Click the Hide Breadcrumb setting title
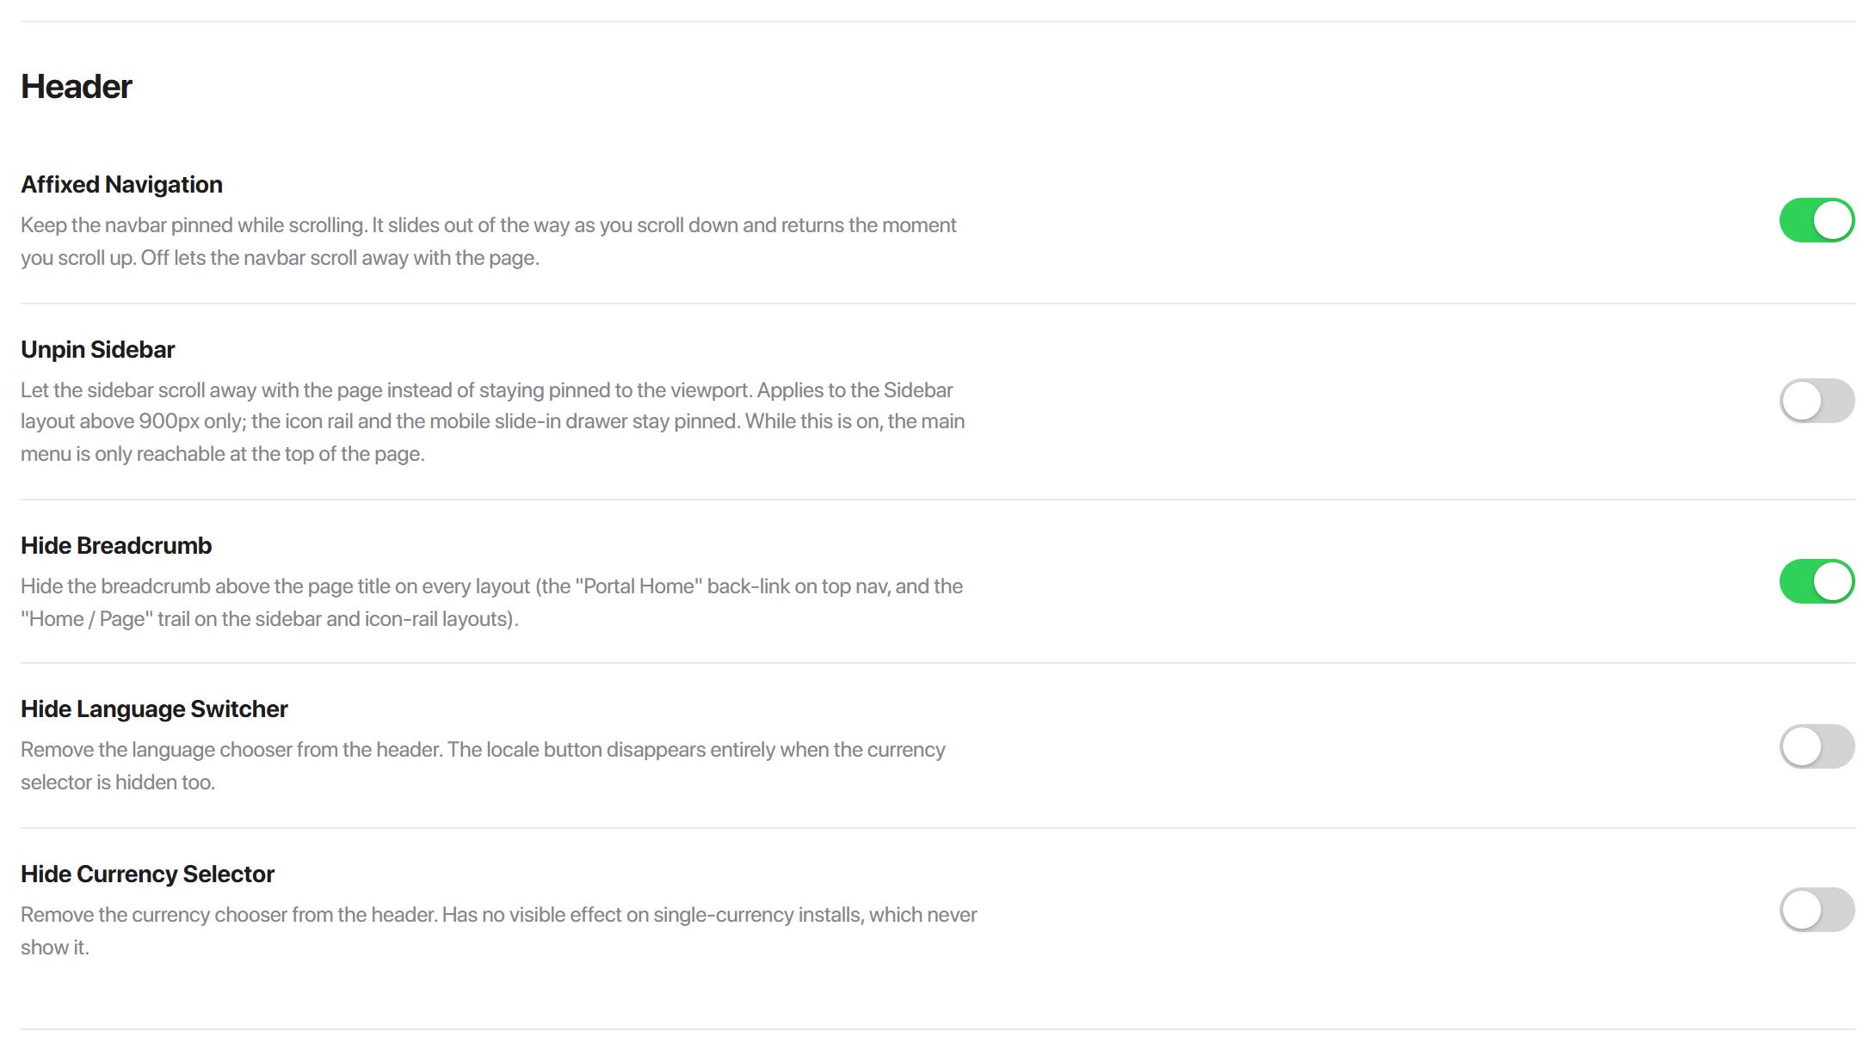 point(116,546)
